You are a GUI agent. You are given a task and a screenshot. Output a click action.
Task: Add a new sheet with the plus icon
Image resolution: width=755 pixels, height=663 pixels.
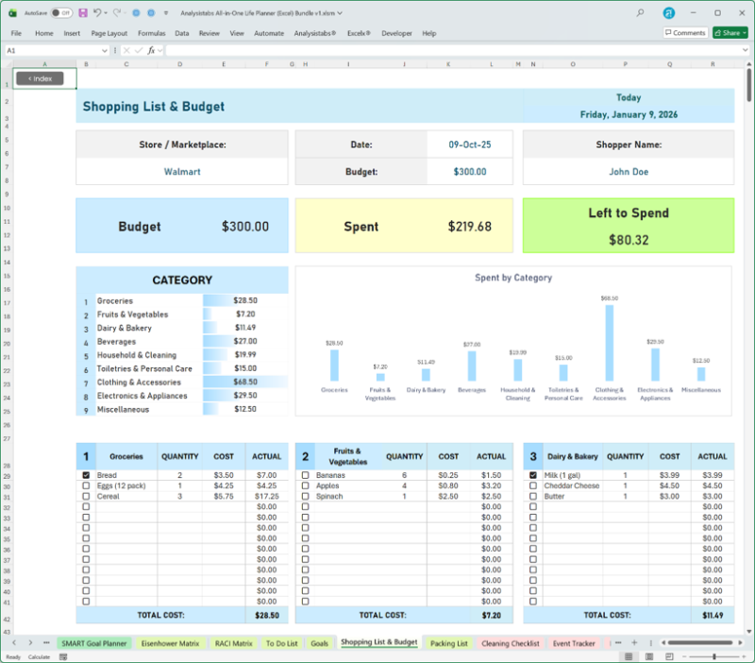coord(634,643)
